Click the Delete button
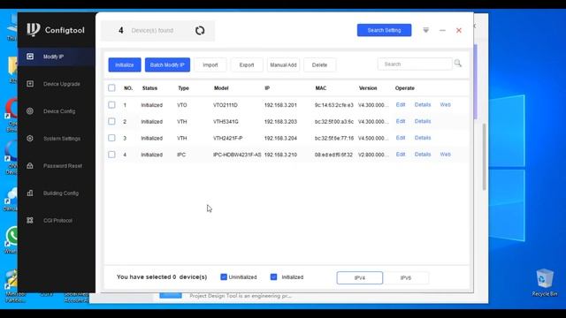The height and width of the screenshot is (318, 566). coord(319,64)
